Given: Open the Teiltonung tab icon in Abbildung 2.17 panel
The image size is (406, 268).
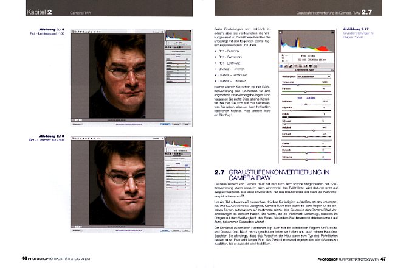Looking at the screenshot, I should coord(300,66).
